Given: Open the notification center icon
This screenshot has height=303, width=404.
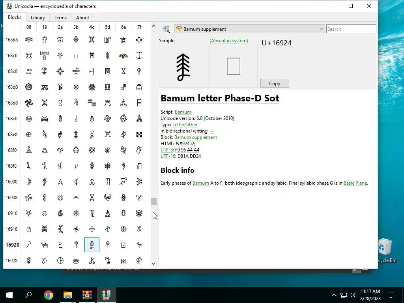Looking at the screenshot, I should point(391,295).
